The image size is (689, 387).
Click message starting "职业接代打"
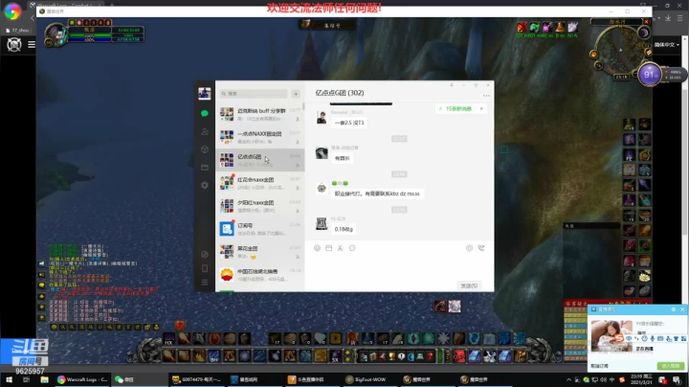coord(377,193)
